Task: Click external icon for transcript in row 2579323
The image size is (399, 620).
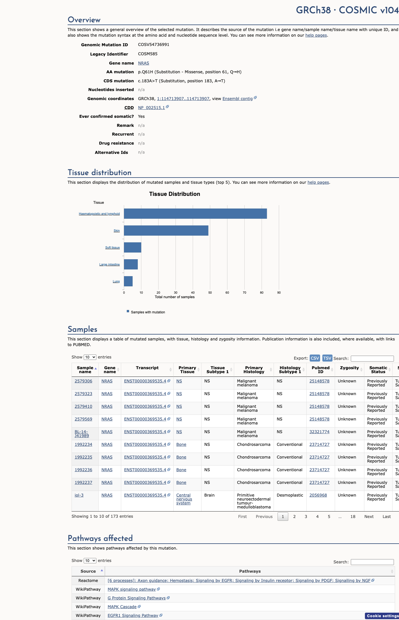Action: click(x=169, y=393)
